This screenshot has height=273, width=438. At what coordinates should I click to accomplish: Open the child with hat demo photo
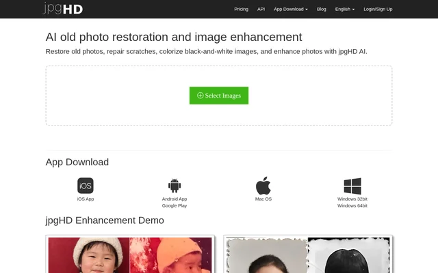click(130, 255)
